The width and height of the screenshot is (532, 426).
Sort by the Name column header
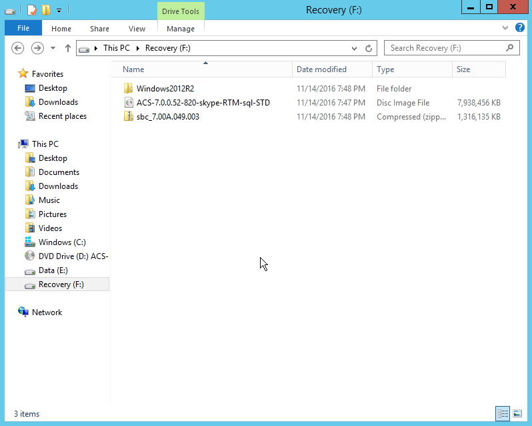pos(201,69)
